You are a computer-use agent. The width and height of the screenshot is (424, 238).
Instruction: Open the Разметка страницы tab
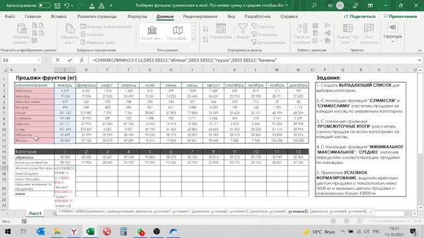click(x=97, y=17)
